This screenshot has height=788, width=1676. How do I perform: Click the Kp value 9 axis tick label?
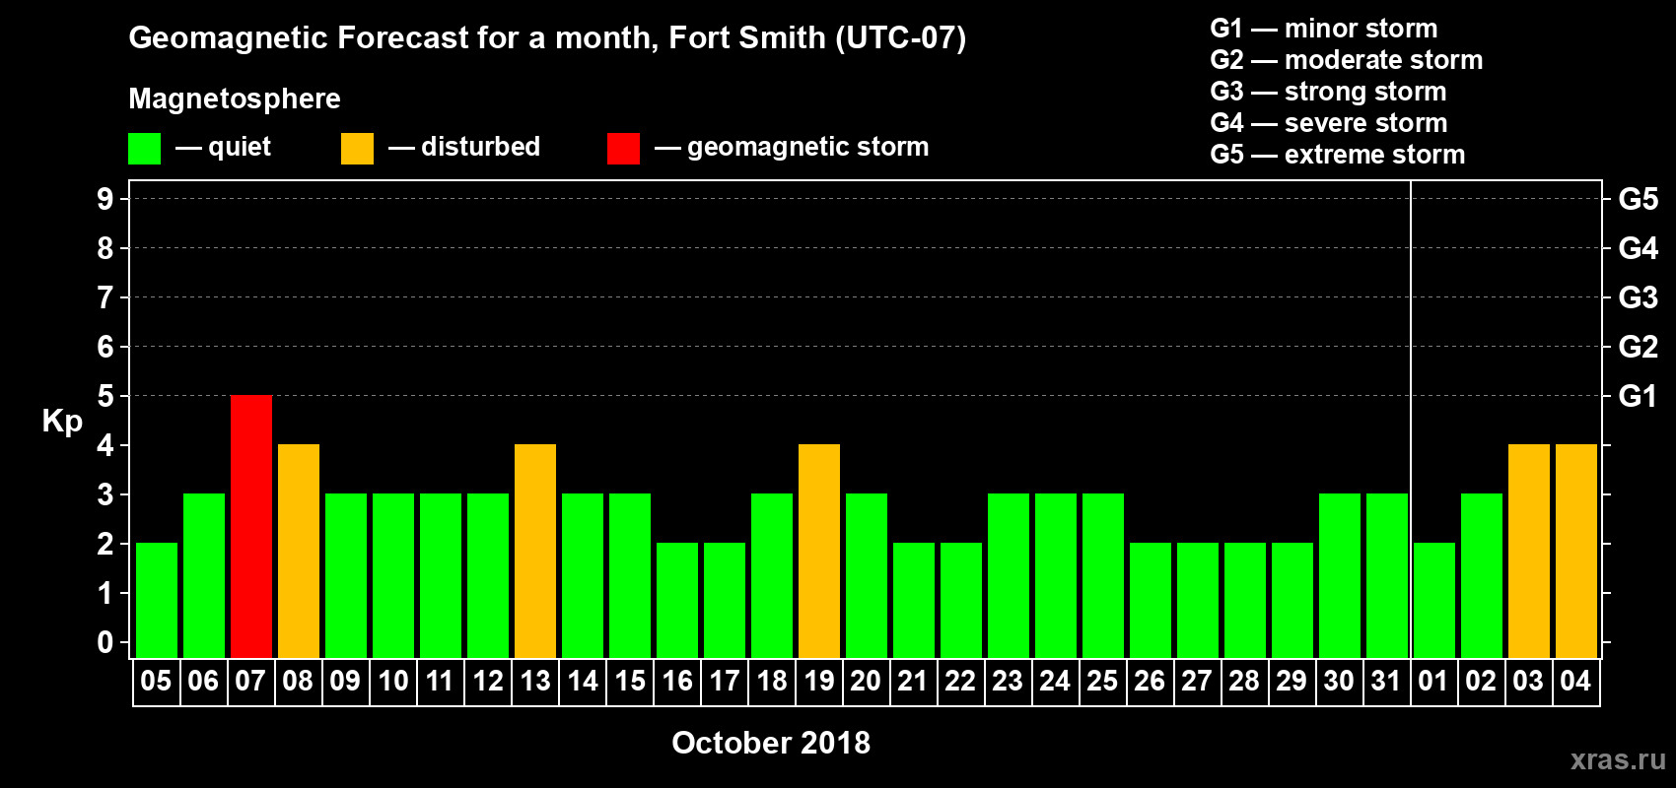click(x=105, y=199)
